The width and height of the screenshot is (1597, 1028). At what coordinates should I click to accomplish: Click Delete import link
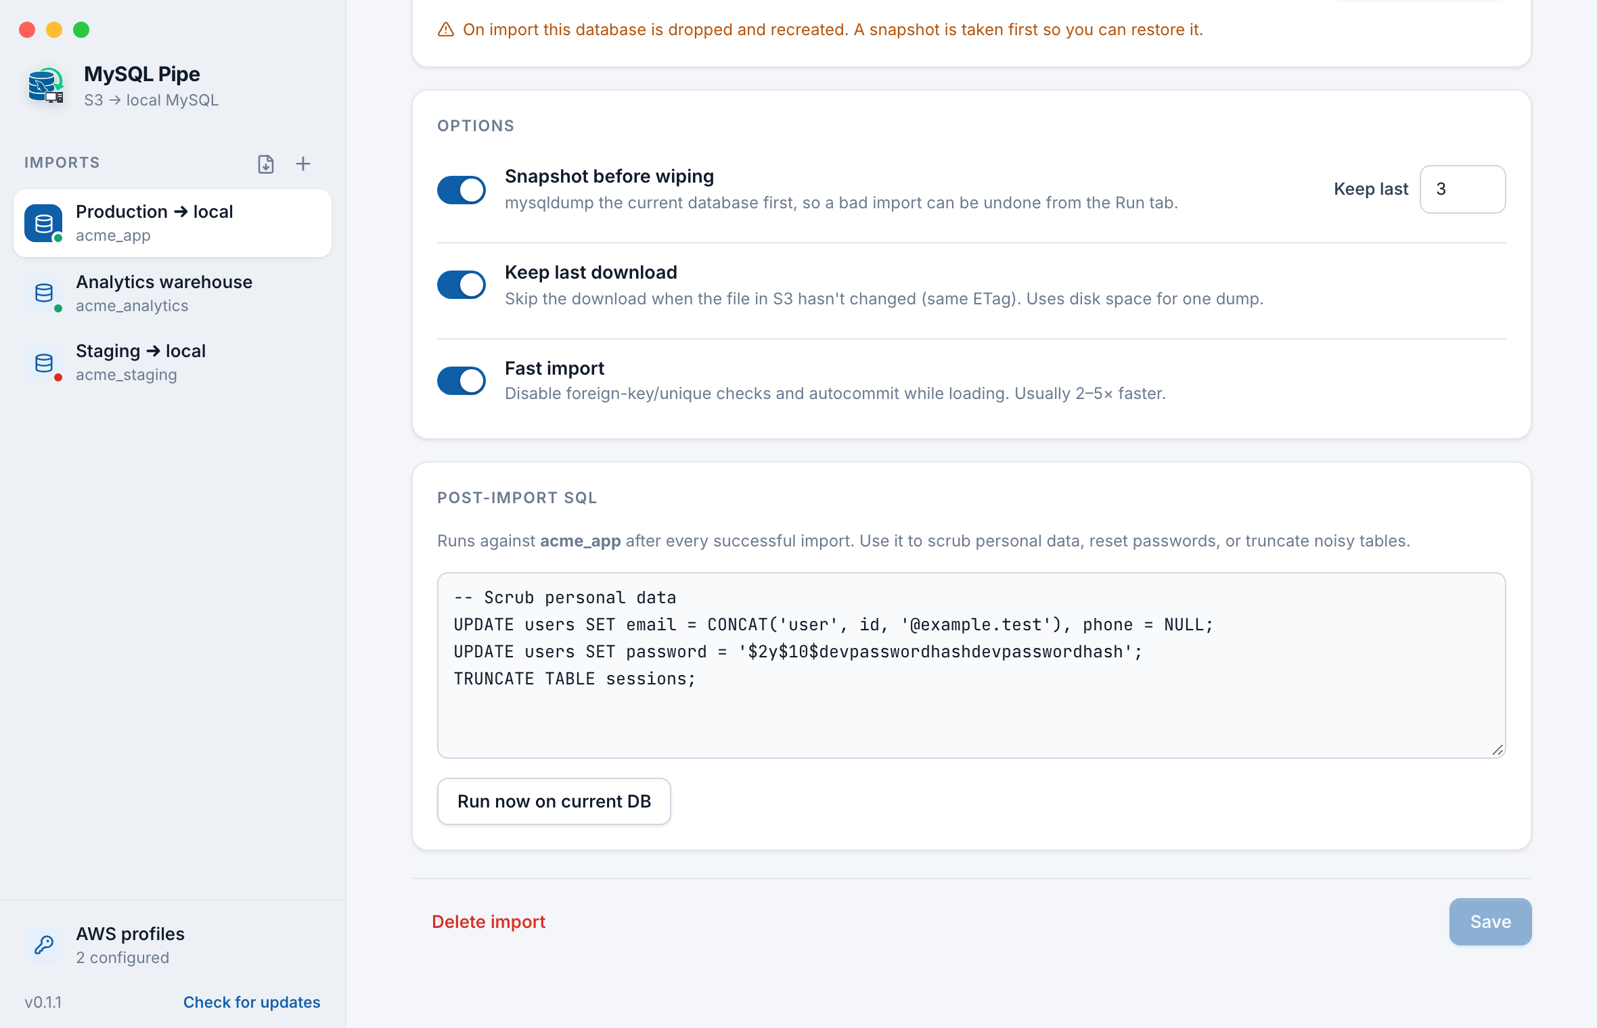point(489,922)
